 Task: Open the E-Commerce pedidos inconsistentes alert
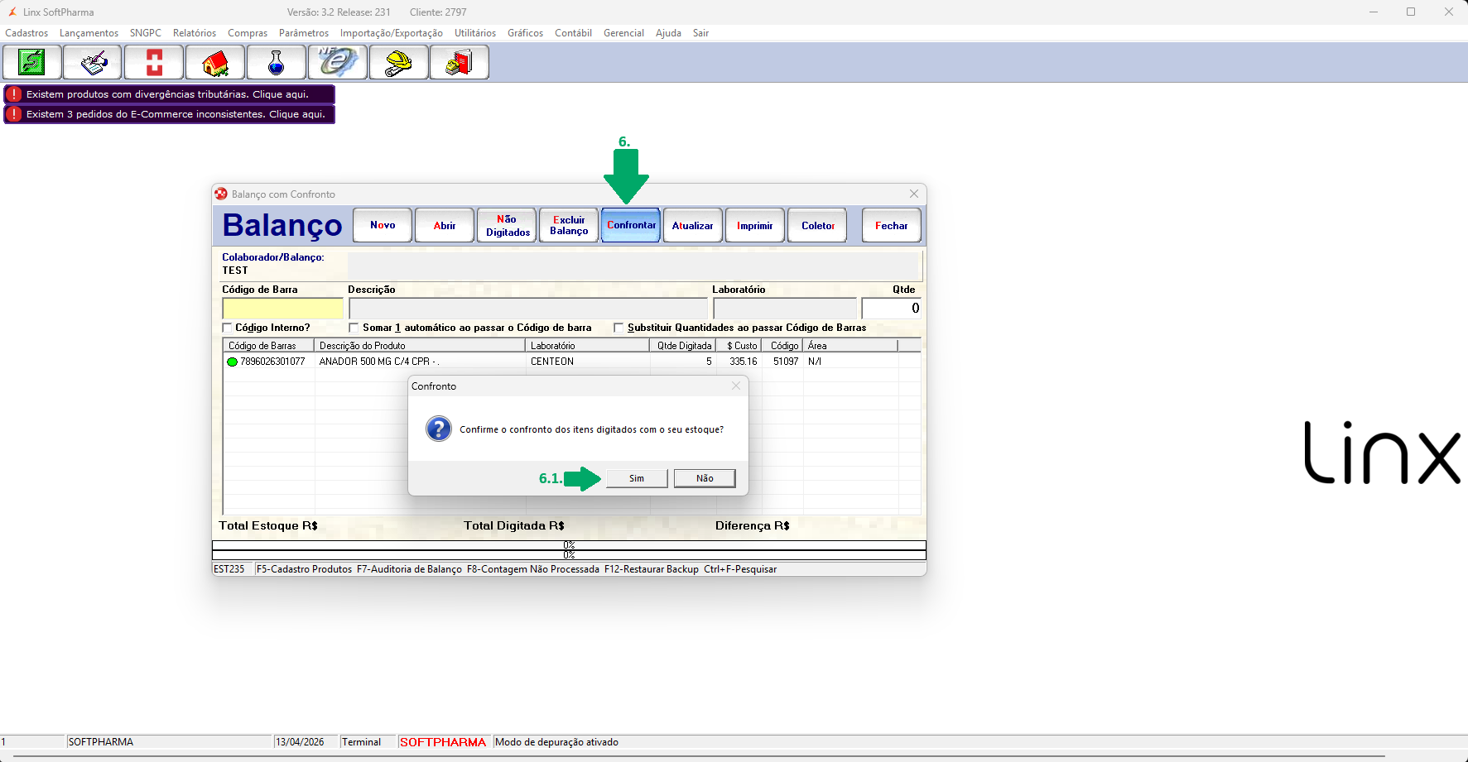(x=169, y=114)
